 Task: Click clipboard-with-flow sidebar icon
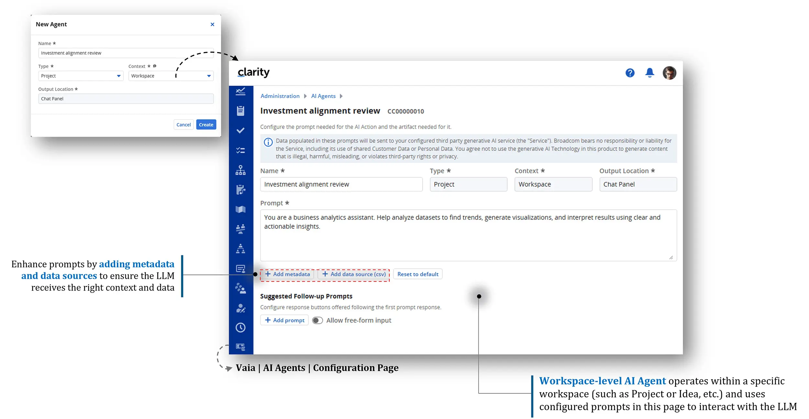pos(240,190)
